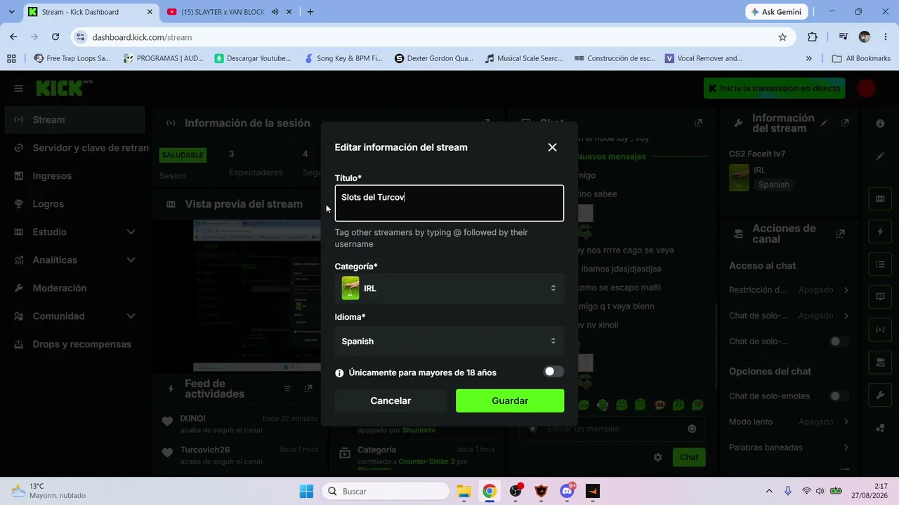Click the Ask Gemini button

pos(777,12)
